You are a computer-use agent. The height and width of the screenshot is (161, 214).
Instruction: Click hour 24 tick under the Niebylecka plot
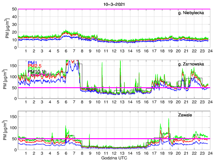click(x=210, y=51)
